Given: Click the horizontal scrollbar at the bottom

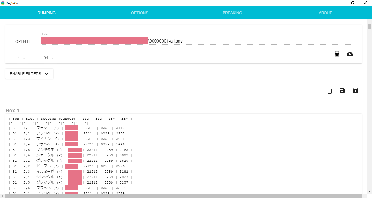Looking at the screenshot, I should (x=182, y=196).
